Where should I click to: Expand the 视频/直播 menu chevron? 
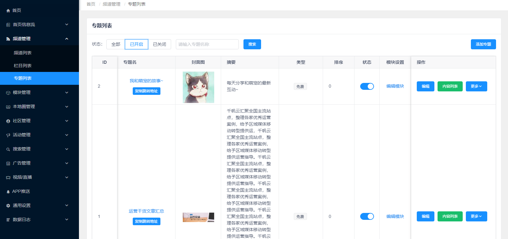(x=67, y=177)
